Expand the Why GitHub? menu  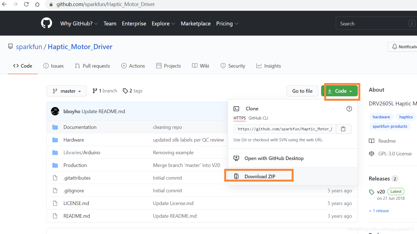point(79,23)
